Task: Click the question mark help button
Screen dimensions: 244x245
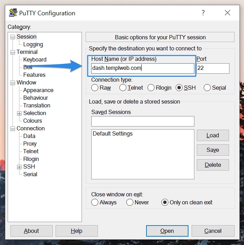Action: [x=203, y=13]
